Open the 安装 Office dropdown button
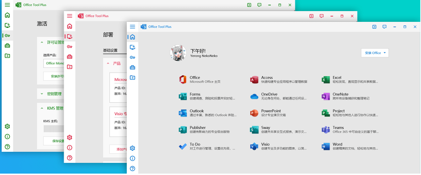421x175 pixels. 375,53
